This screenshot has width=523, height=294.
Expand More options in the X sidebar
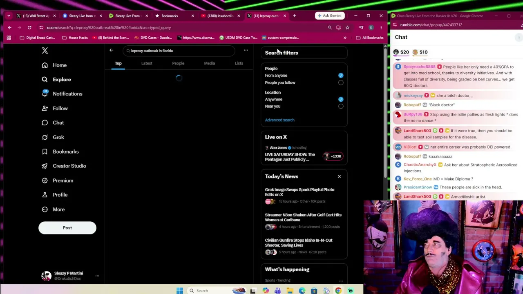click(53, 209)
